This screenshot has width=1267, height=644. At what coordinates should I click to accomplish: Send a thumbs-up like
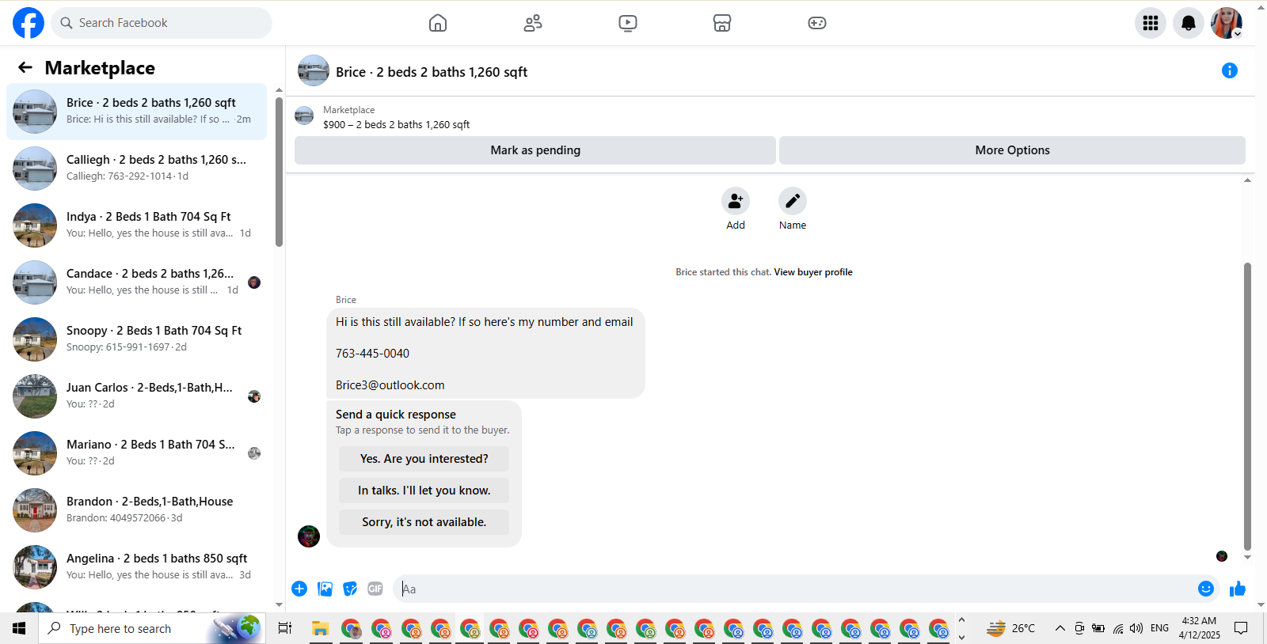click(x=1238, y=589)
